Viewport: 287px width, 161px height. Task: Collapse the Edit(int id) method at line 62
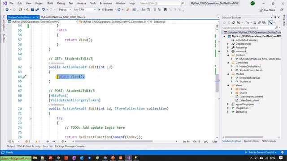click(31, 67)
